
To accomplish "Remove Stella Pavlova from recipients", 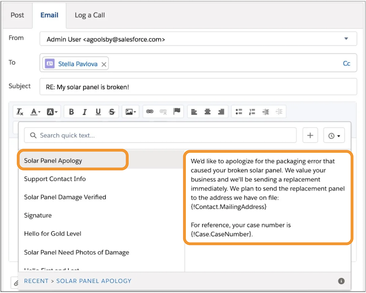I will [x=104, y=64].
